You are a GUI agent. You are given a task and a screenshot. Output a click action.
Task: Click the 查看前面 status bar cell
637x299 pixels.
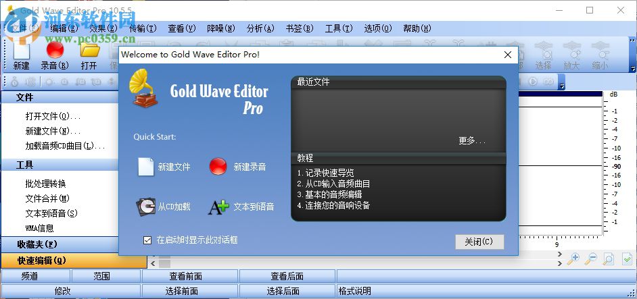pyautogui.click(x=190, y=276)
